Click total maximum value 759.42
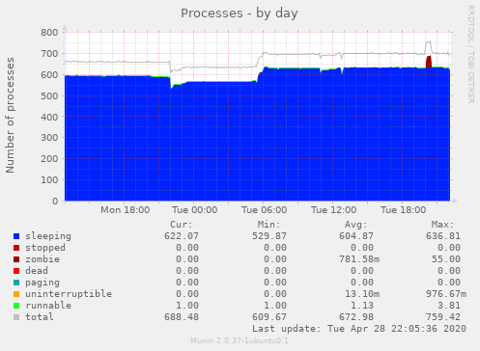 tap(443, 317)
